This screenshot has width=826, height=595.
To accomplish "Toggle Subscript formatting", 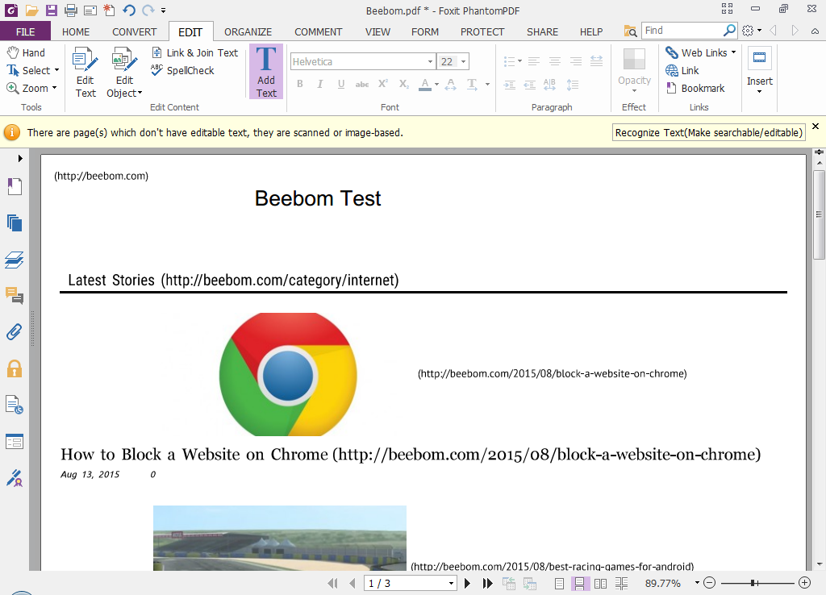I will click(403, 84).
